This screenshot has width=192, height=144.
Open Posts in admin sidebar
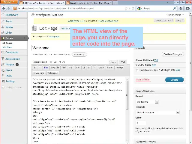click(9, 21)
